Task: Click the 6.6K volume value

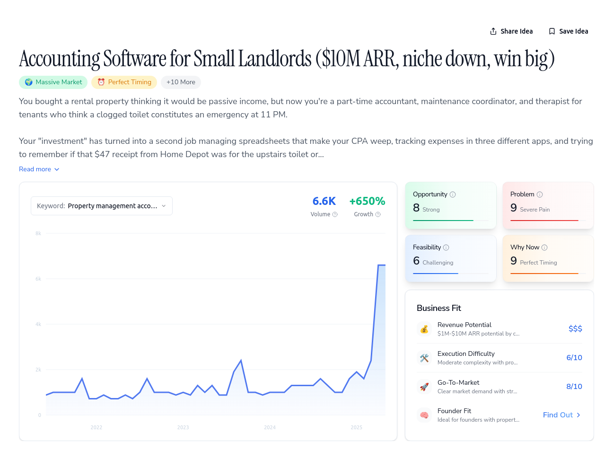Action: [324, 201]
